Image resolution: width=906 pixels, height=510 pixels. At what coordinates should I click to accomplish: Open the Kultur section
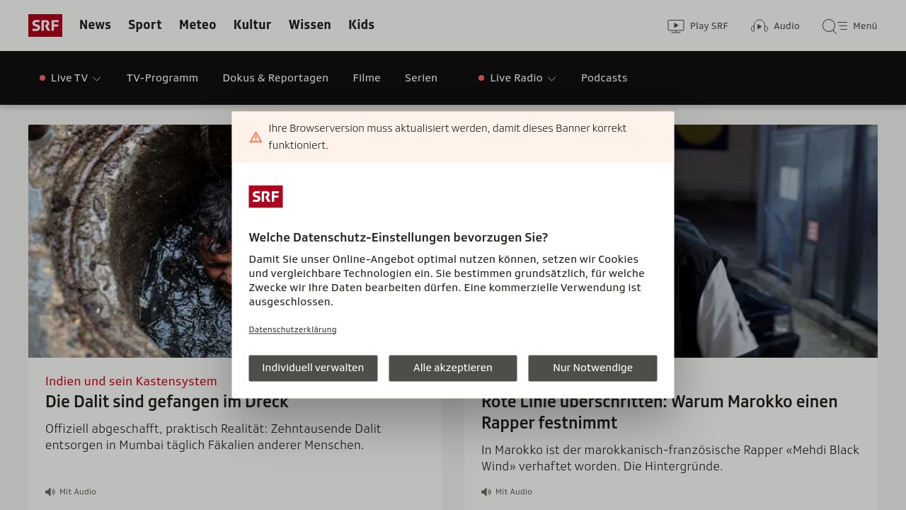pyautogui.click(x=253, y=25)
